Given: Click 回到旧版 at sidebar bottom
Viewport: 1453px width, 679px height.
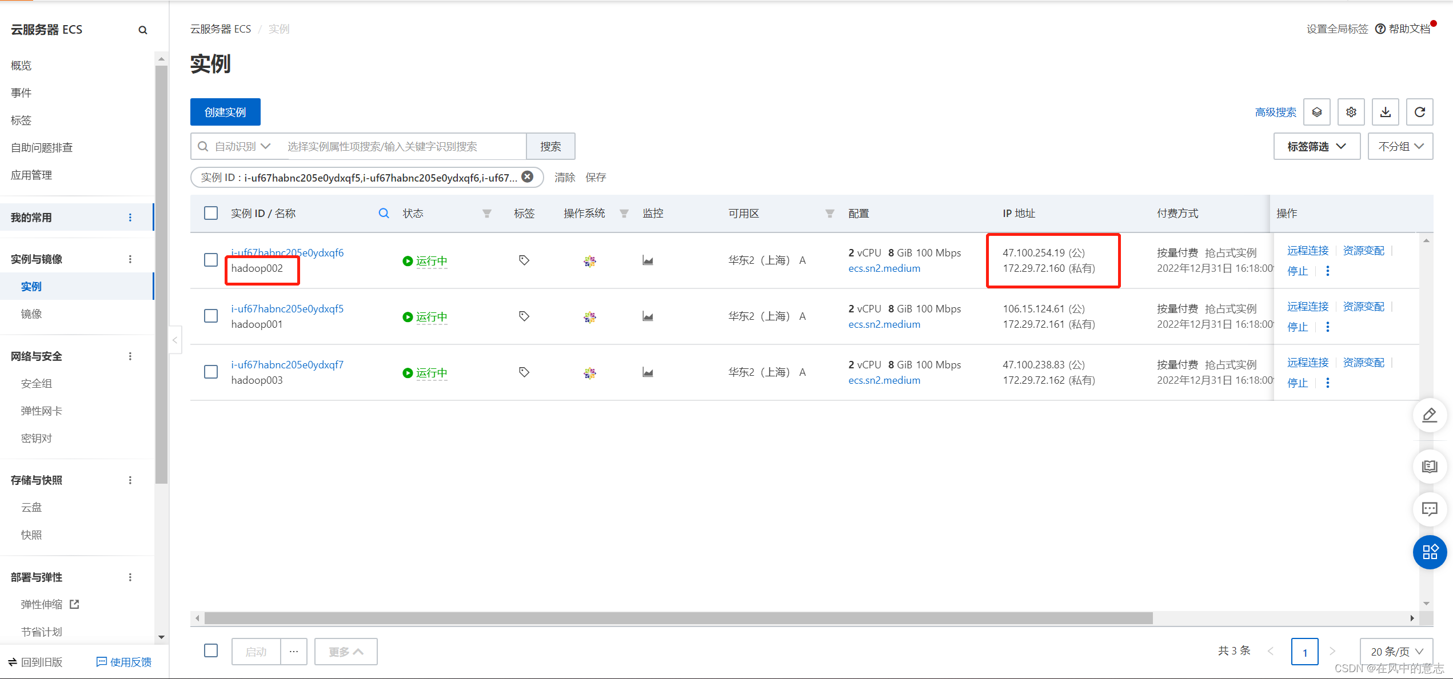Looking at the screenshot, I should (x=35, y=662).
